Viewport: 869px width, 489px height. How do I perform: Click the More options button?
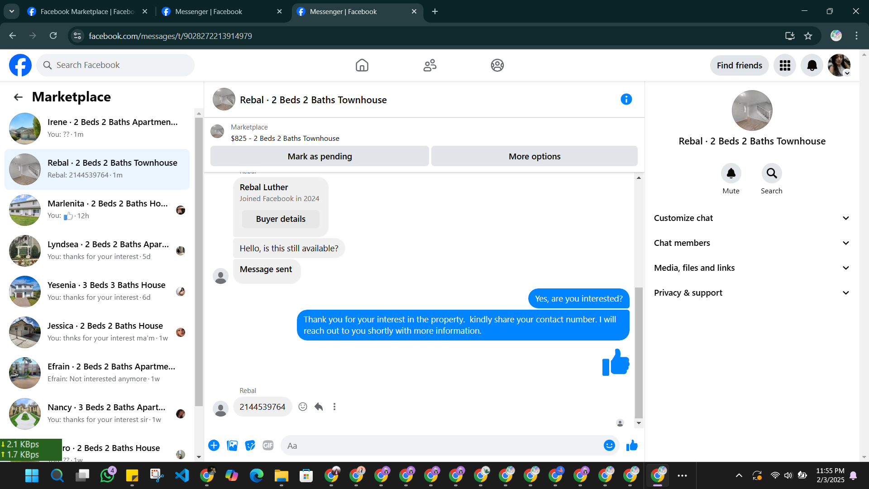pos(535,156)
